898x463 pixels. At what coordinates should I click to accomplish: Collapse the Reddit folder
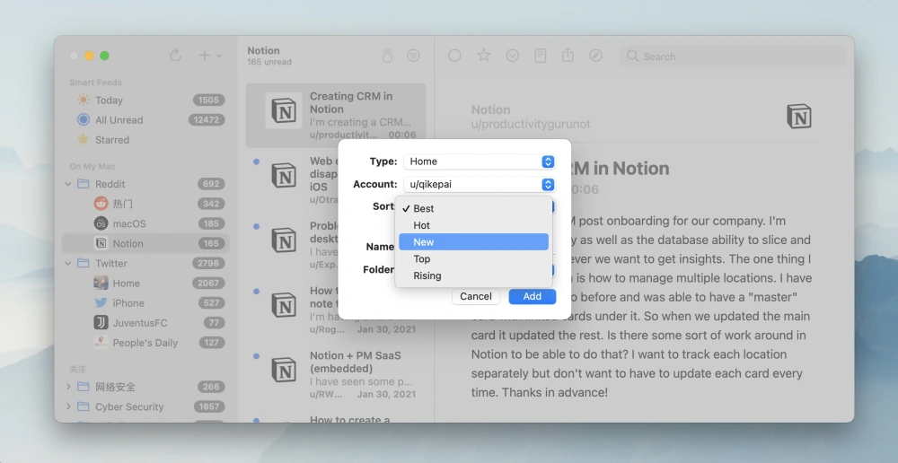(x=68, y=184)
